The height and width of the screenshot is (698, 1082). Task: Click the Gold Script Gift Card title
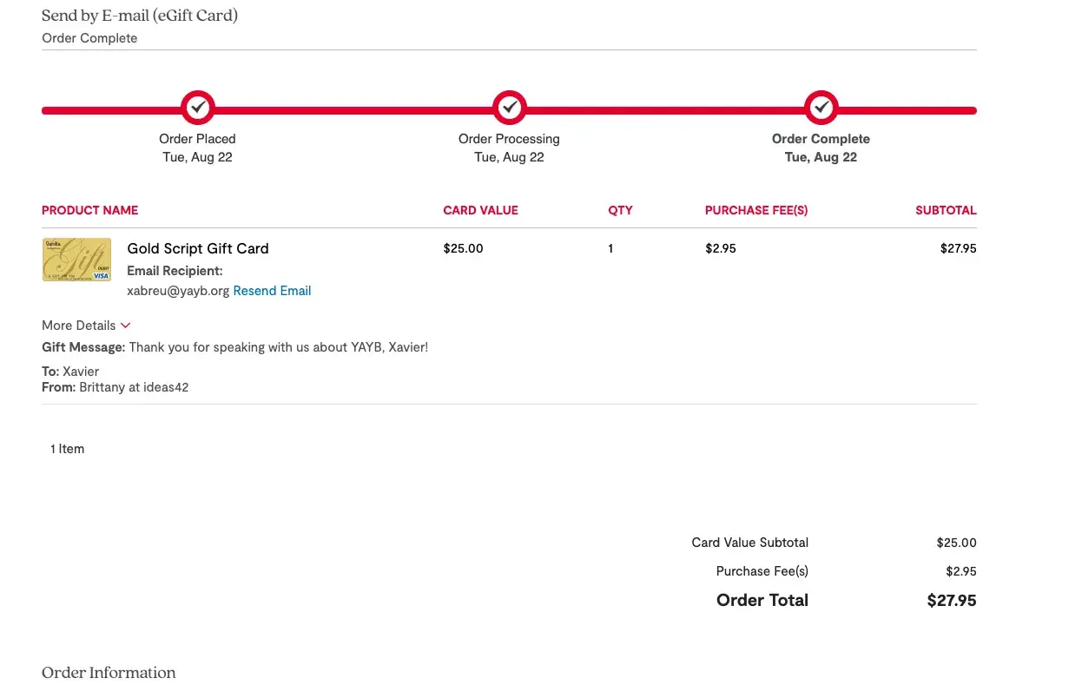click(198, 248)
